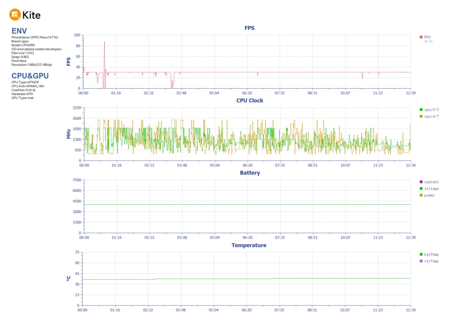Select the ENV section heading
This screenshot has height=333, width=449.
point(19,31)
